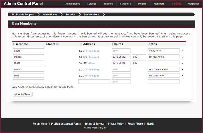This screenshot has width=203, height=133.
Task: Delete the charles ban row with X
Action: point(182,57)
